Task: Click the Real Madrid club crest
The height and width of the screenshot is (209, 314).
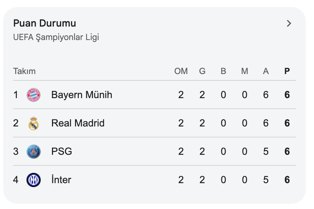Action: click(x=34, y=123)
